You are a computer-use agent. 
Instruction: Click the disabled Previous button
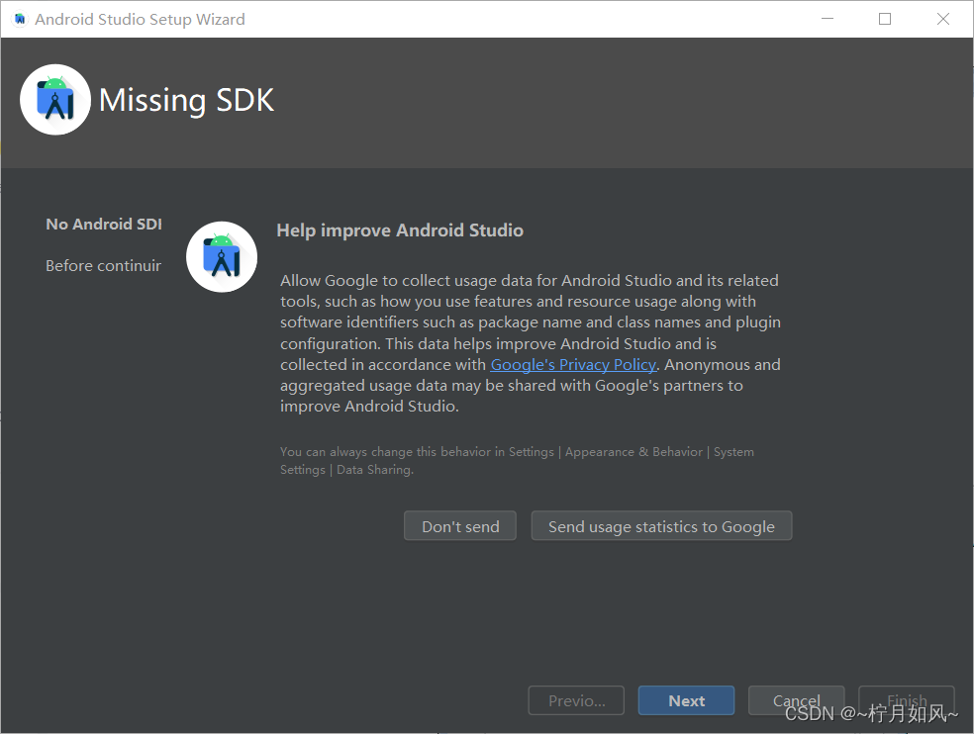576,700
